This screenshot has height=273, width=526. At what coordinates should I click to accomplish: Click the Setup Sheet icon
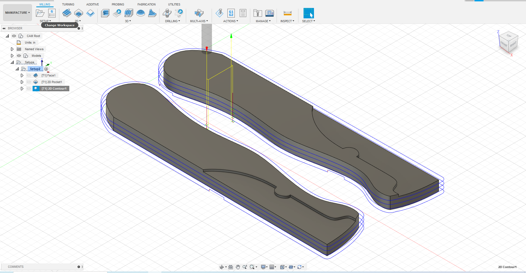[243, 13]
